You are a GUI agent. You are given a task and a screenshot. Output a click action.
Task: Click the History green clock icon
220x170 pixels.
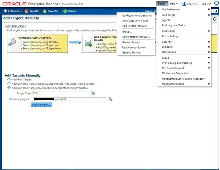65,11
